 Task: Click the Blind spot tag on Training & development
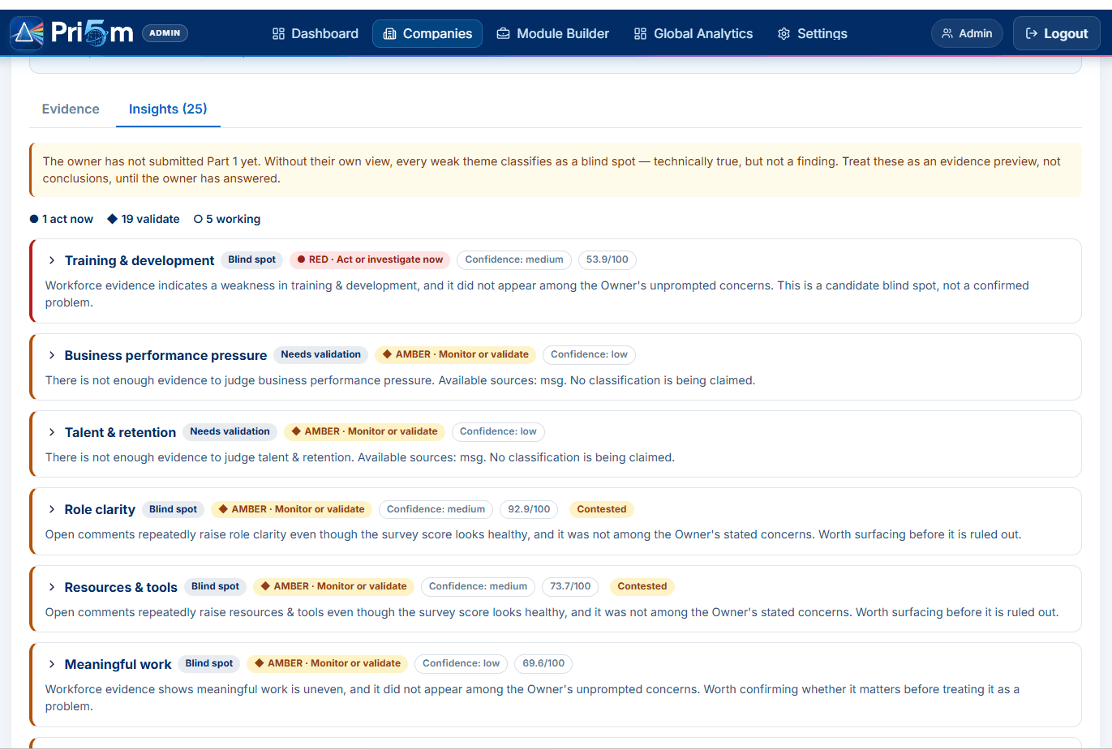[252, 259]
